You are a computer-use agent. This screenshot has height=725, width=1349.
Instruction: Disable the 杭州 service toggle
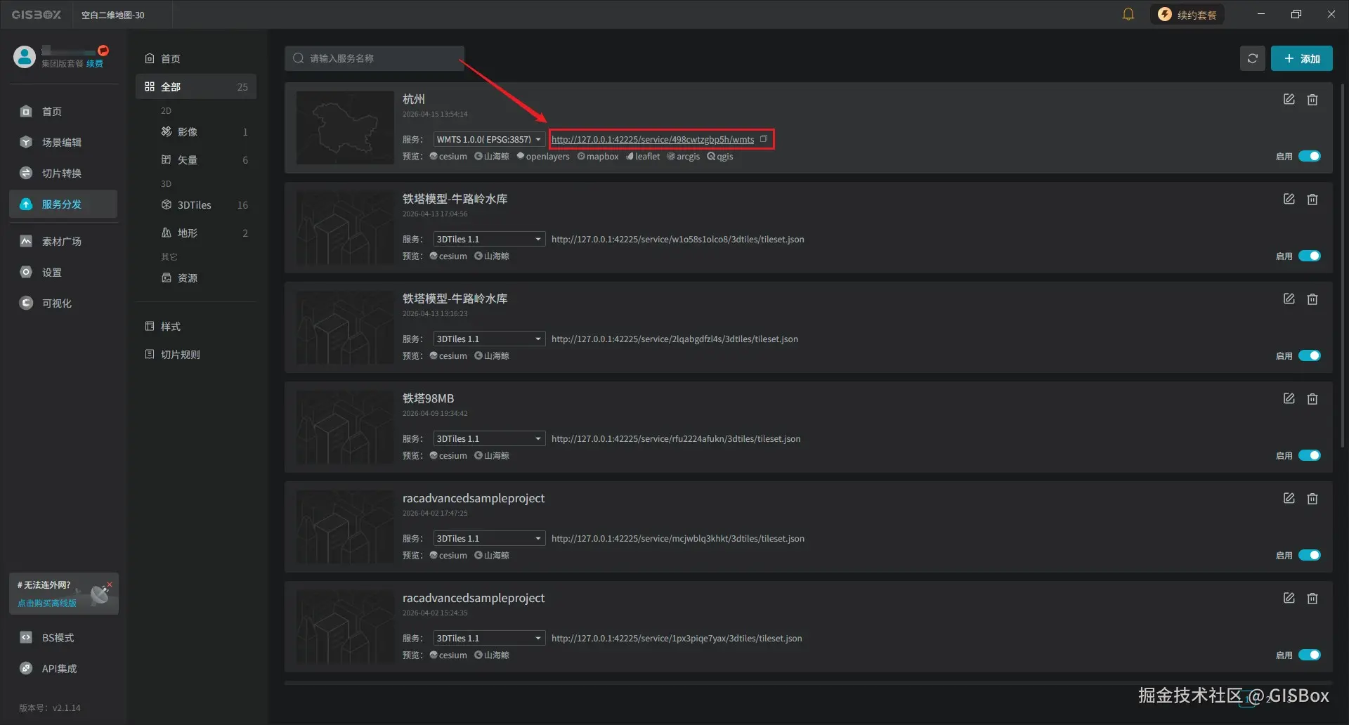pyautogui.click(x=1309, y=156)
